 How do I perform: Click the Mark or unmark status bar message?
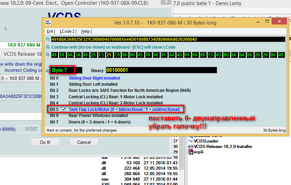tap(82, 130)
